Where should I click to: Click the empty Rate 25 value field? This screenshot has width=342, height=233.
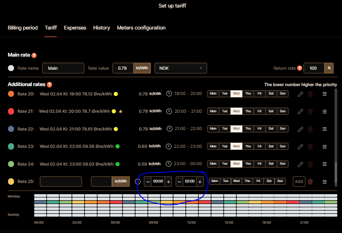tap(101, 182)
